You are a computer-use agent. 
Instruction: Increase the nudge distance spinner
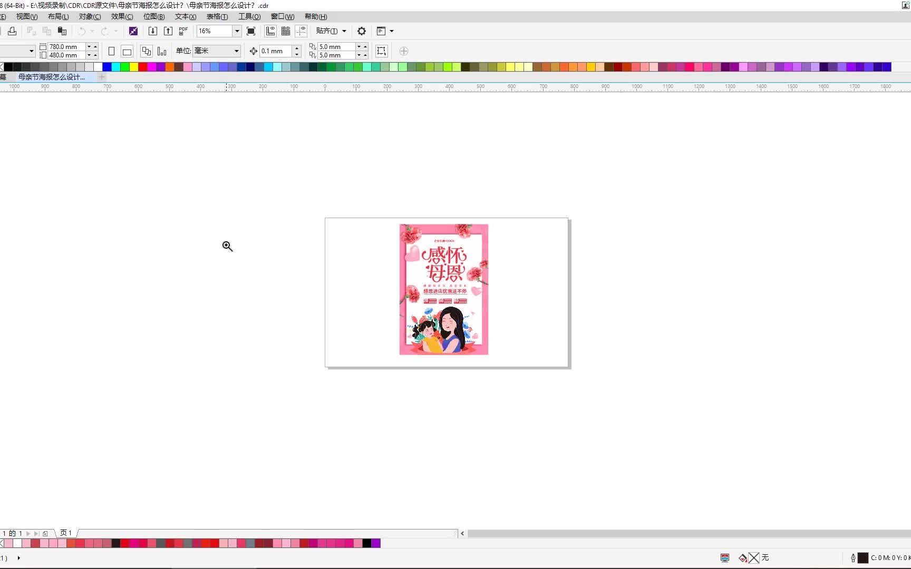tap(297, 48)
